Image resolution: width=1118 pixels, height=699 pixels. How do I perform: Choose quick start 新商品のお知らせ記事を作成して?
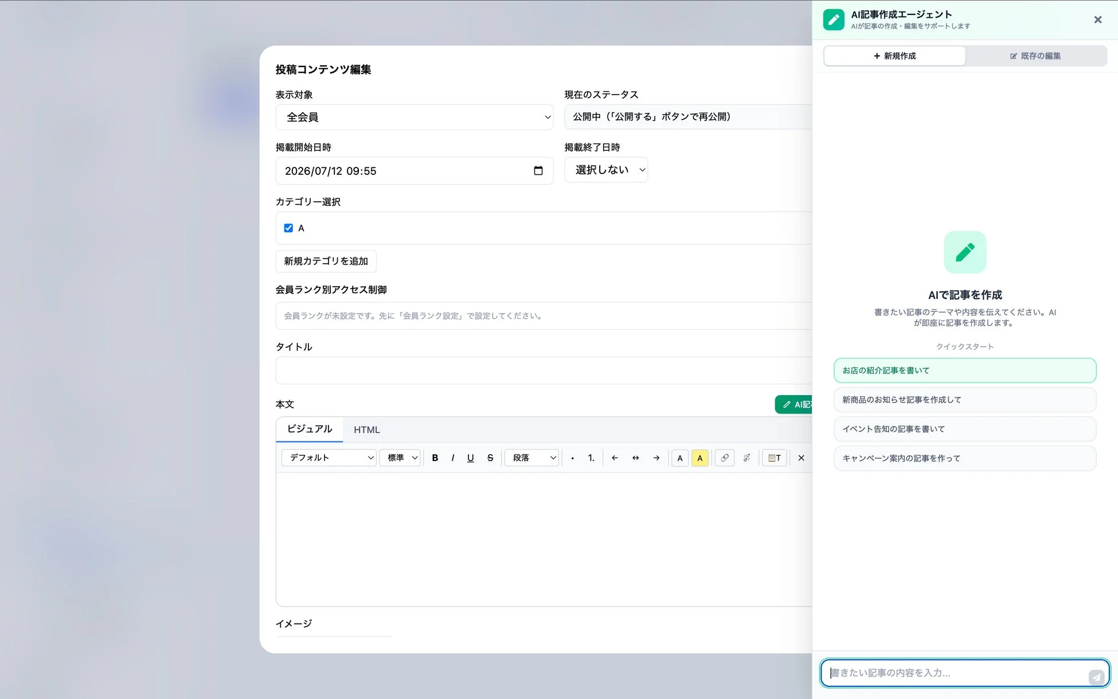click(965, 400)
